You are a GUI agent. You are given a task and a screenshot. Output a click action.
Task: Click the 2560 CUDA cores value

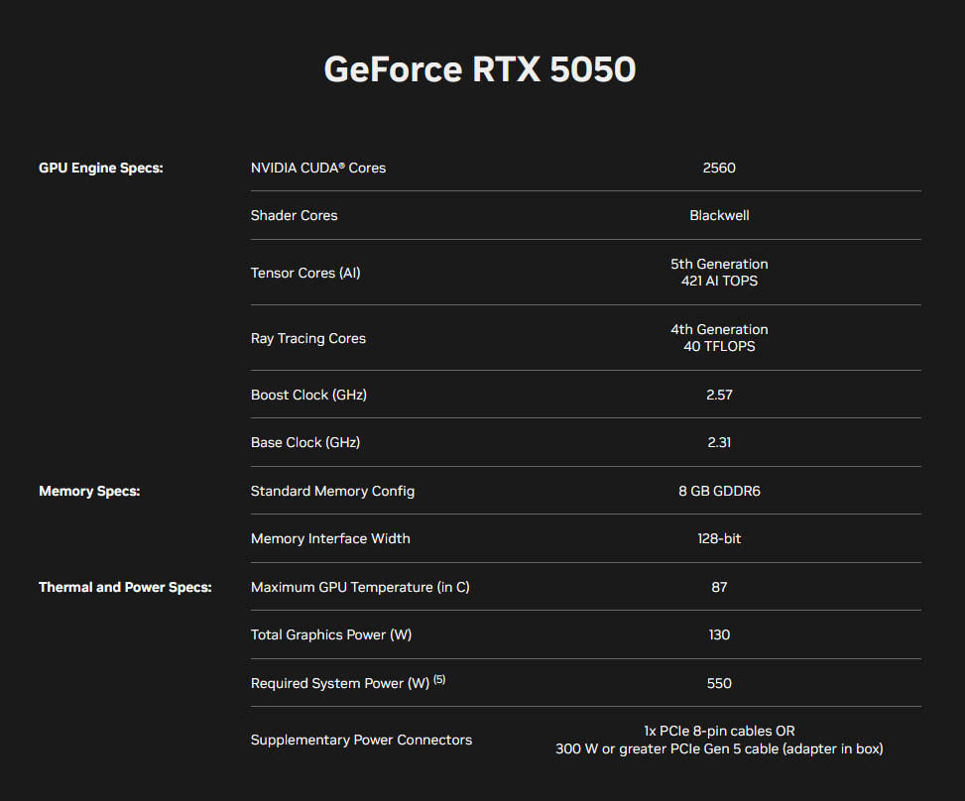(719, 168)
